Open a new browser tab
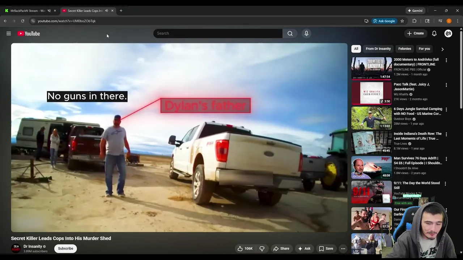Viewport: 463px width, 260px height. coord(121,10)
